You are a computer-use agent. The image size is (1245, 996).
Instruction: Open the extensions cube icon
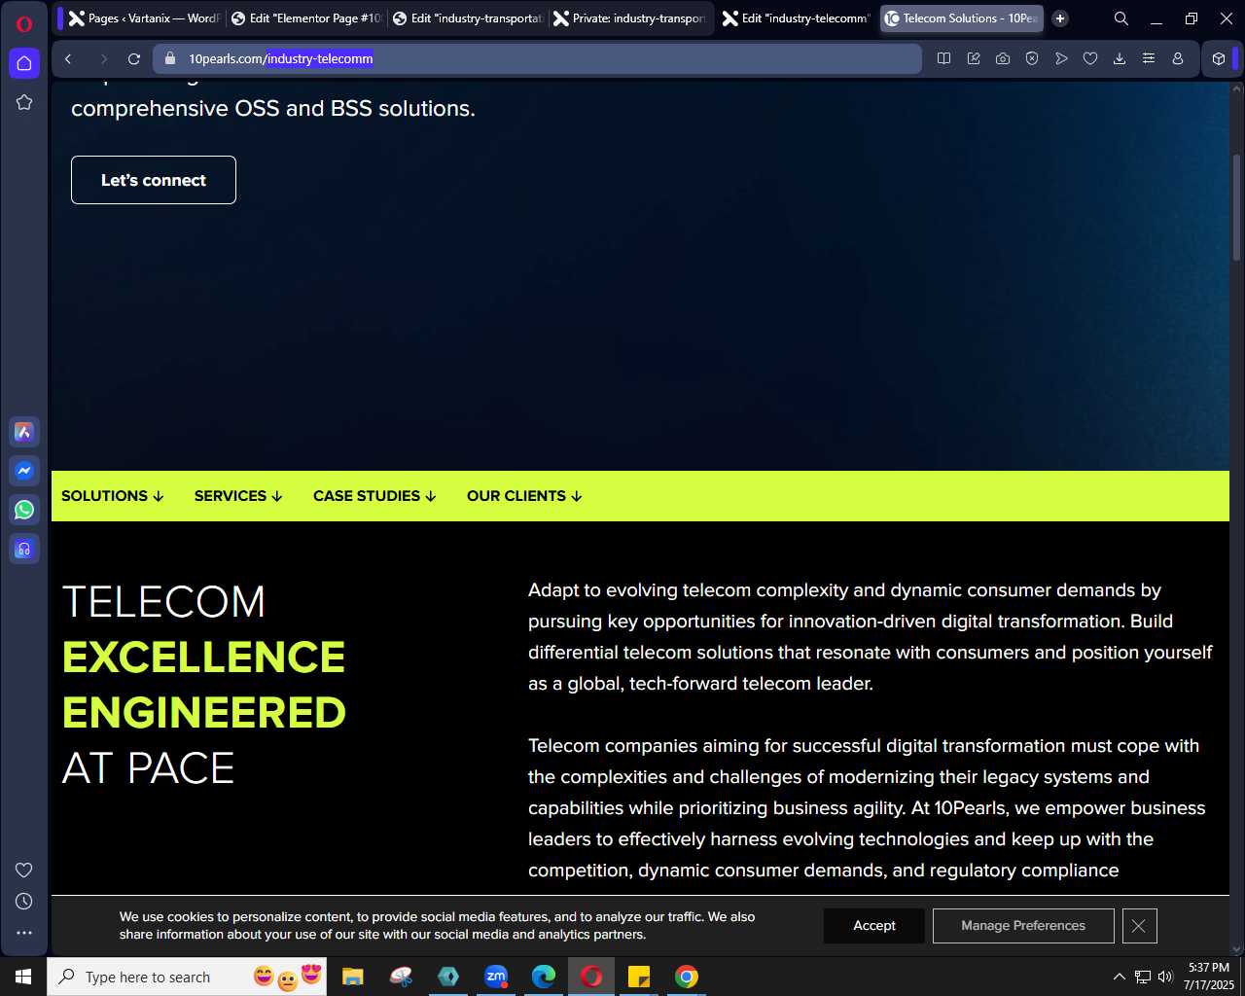point(1219,58)
